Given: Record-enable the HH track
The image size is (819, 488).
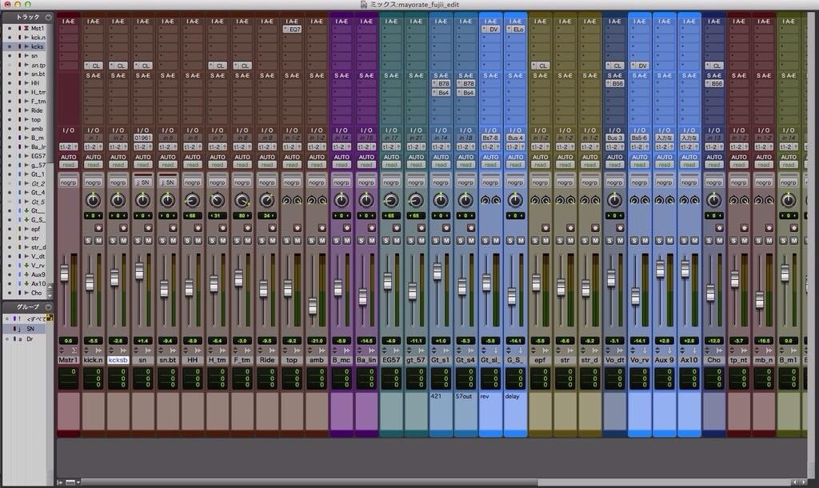Looking at the screenshot, I should pos(198,228).
